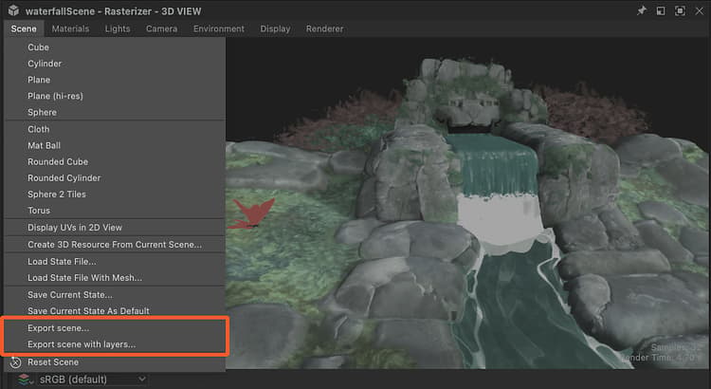Click the undock panel icon in title bar
The height and width of the screenshot is (389, 711).
pyautogui.click(x=661, y=10)
